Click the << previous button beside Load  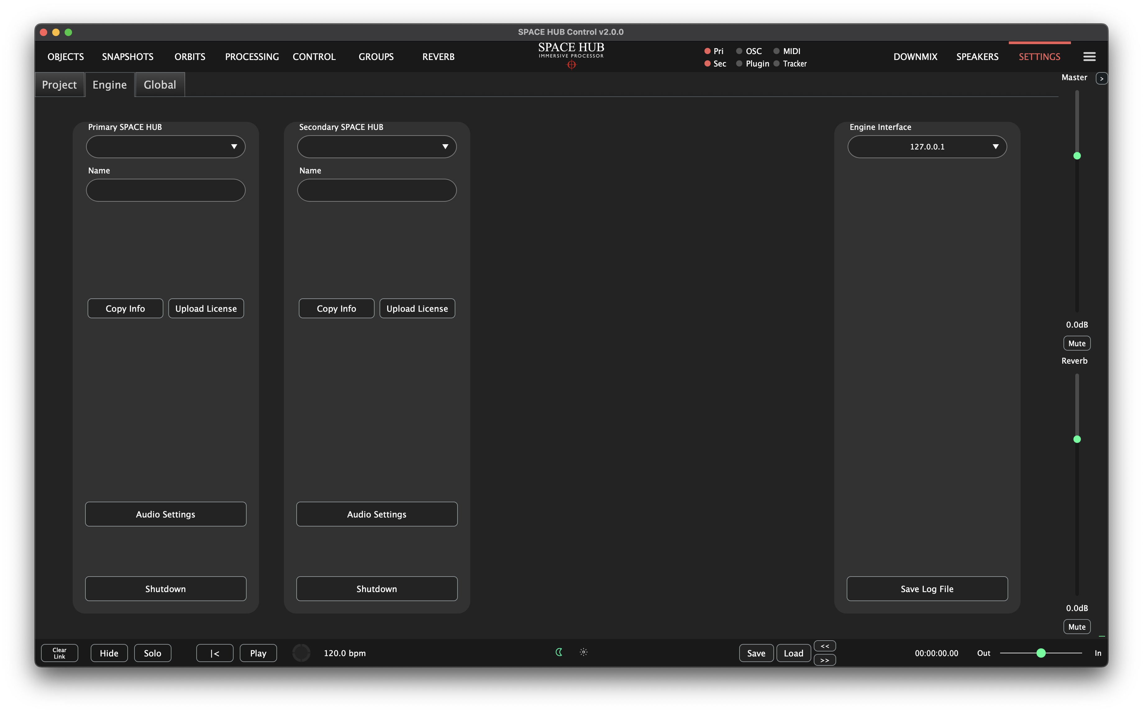(x=825, y=646)
